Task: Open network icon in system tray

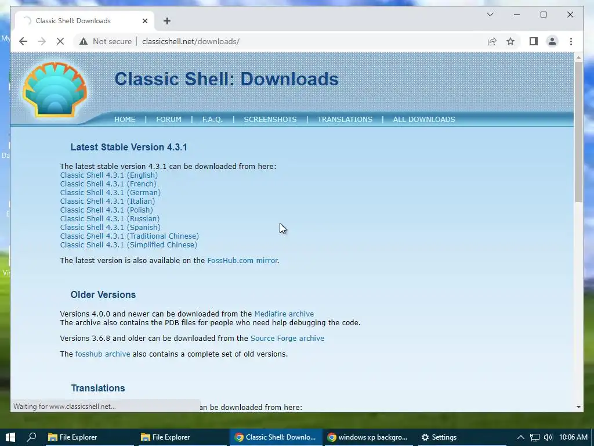Action: [534, 437]
